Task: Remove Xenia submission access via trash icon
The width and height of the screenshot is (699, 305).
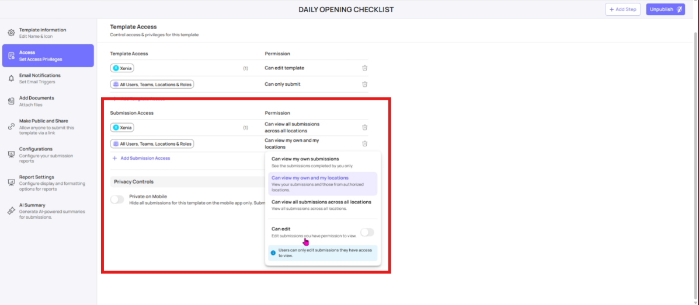Action: (x=364, y=127)
